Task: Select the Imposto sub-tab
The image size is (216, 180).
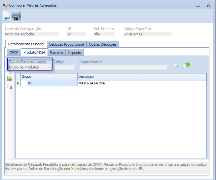Action: tap(75, 53)
